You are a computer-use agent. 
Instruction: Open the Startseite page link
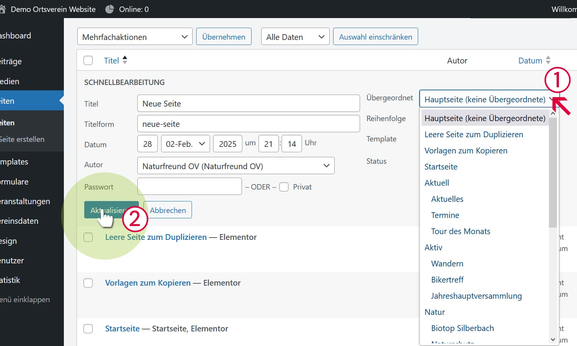click(x=122, y=329)
